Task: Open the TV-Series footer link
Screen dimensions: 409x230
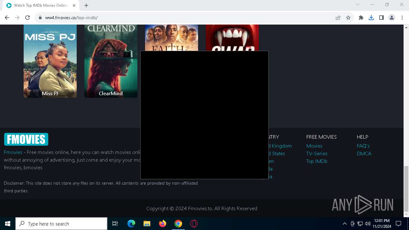Action: pos(317,154)
